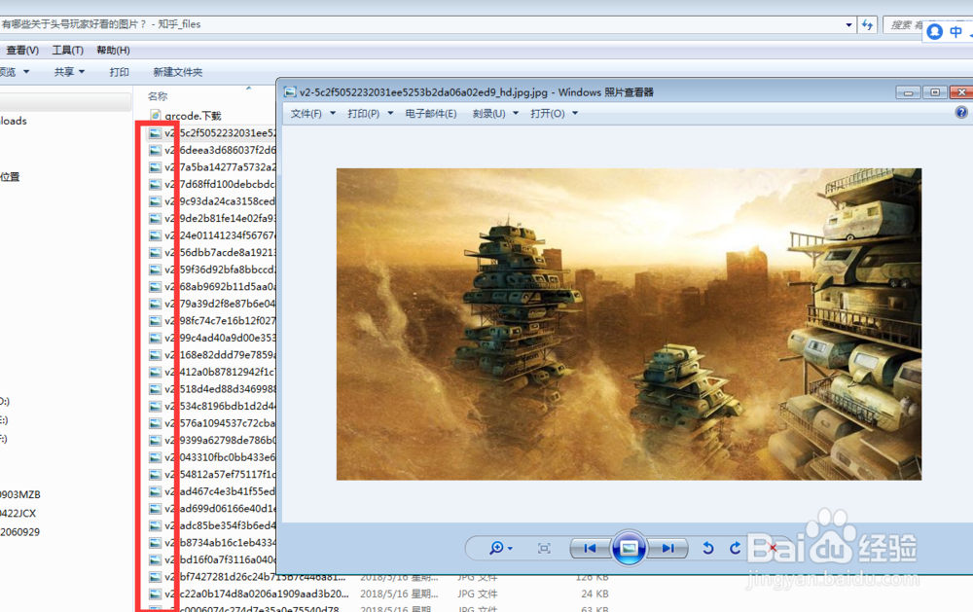Image resolution: width=973 pixels, height=612 pixels.
Task: Select file icon for 59f36d92bfa8bbccd
Action: point(155,270)
